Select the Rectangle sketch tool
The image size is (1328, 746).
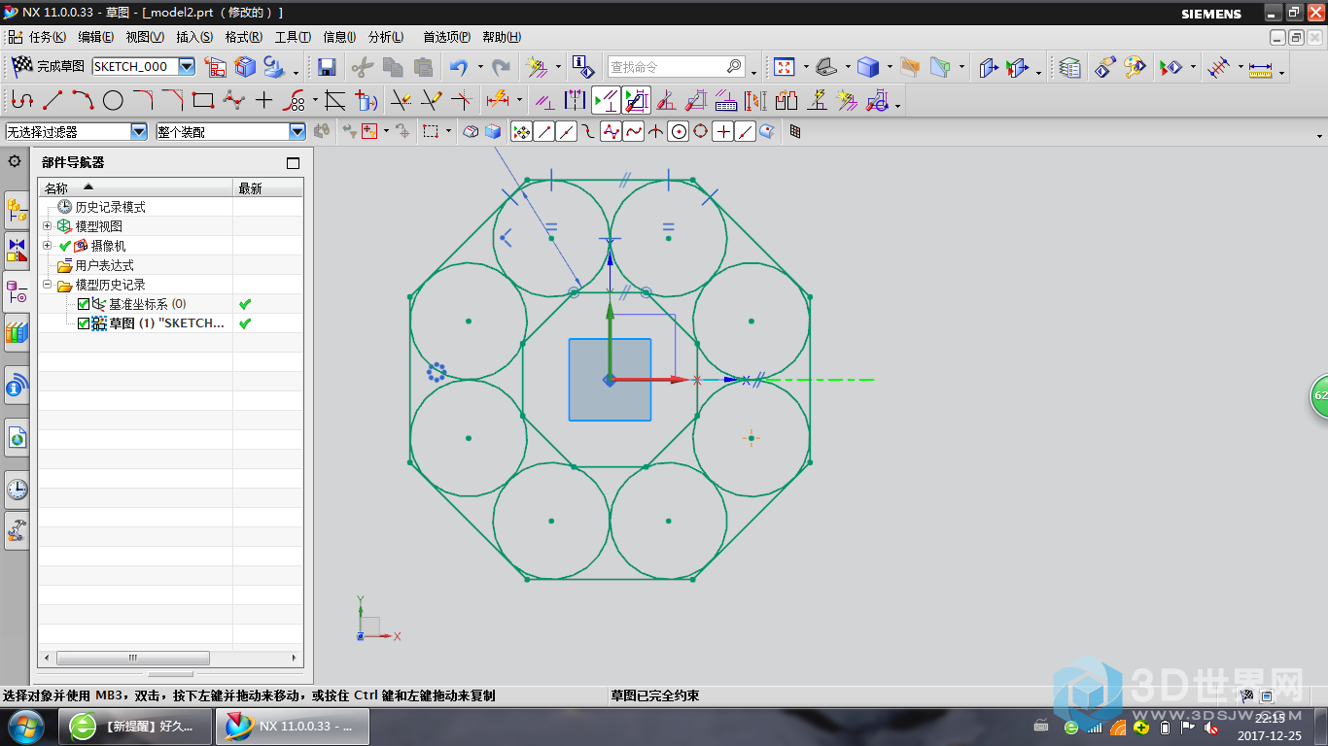pos(203,100)
